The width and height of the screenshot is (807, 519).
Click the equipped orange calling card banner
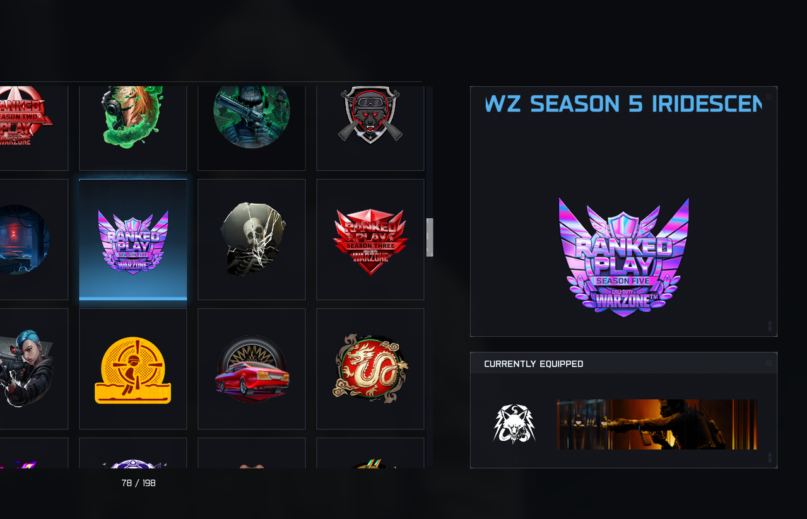pos(657,424)
